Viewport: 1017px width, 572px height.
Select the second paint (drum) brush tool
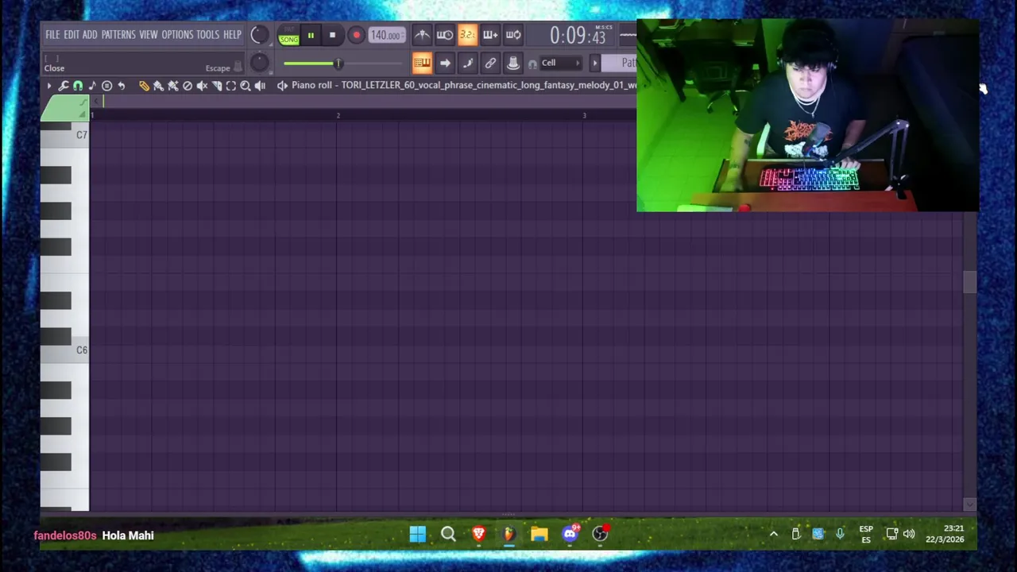pos(172,86)
